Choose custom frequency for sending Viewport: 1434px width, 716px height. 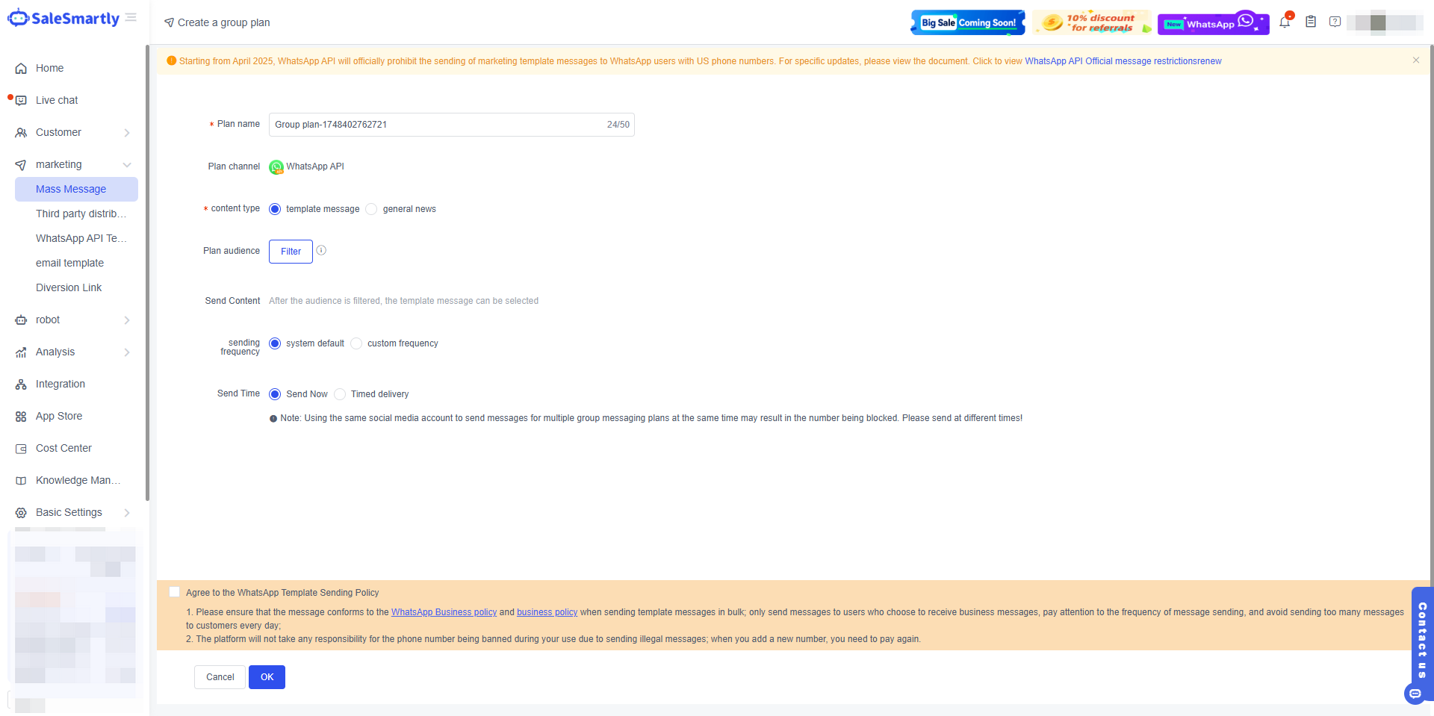tap(356, 343)
